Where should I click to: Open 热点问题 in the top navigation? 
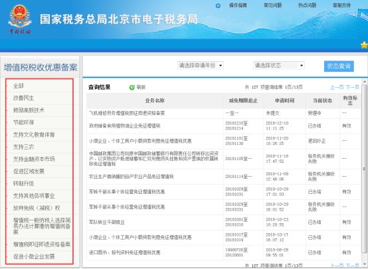(307, 5)
